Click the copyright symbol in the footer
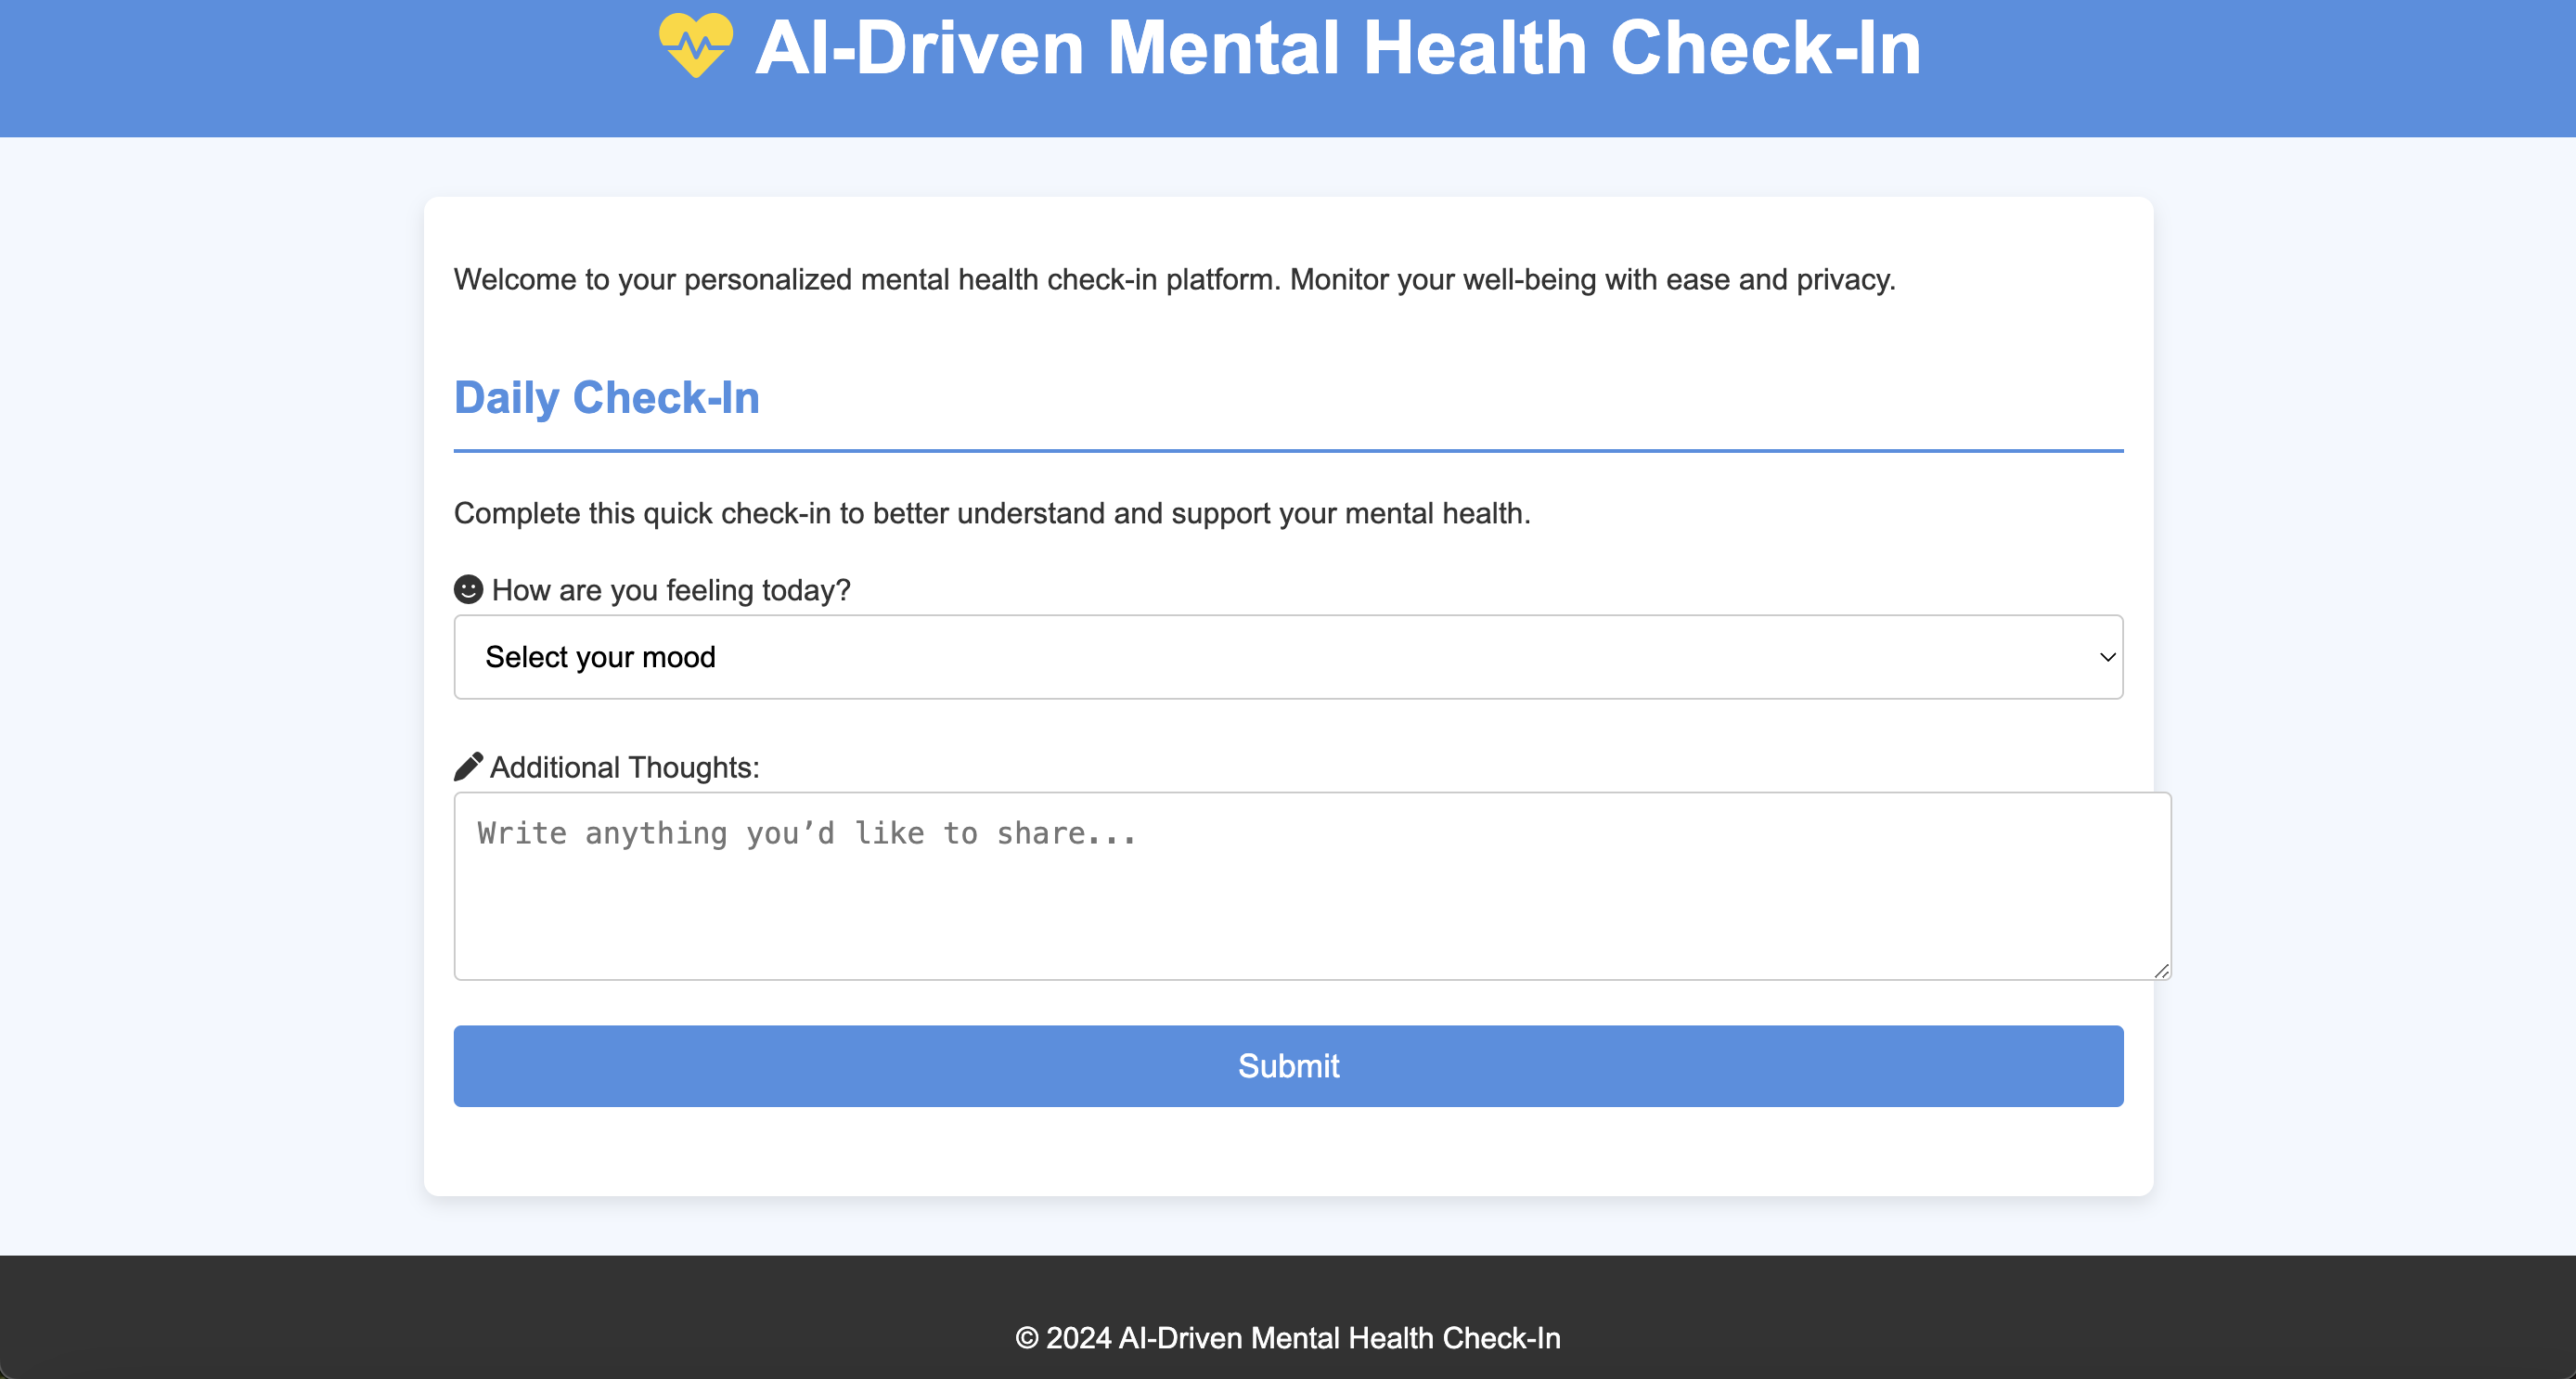This screenshot has height=1379, width=2576. [1026, 1337]
